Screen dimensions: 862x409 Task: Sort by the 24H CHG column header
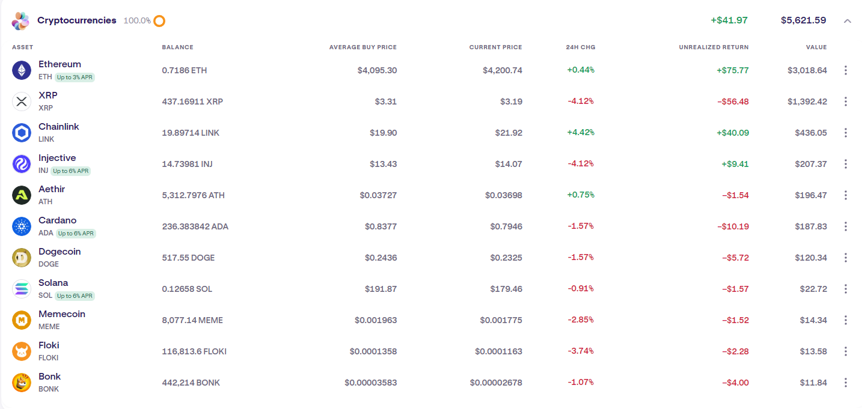point(580,47)
